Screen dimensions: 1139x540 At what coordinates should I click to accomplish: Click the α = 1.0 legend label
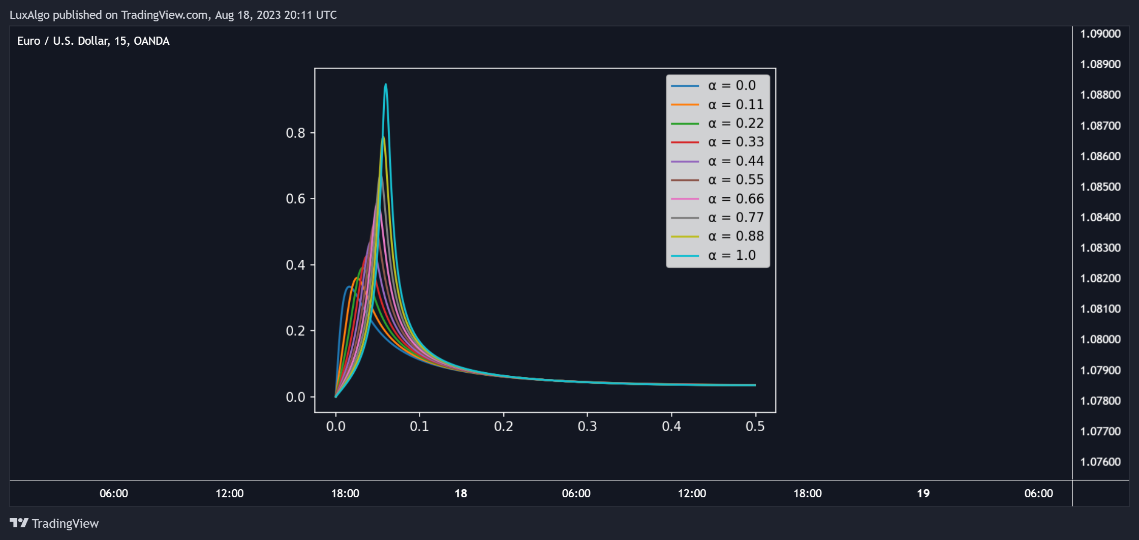(732, 255)
